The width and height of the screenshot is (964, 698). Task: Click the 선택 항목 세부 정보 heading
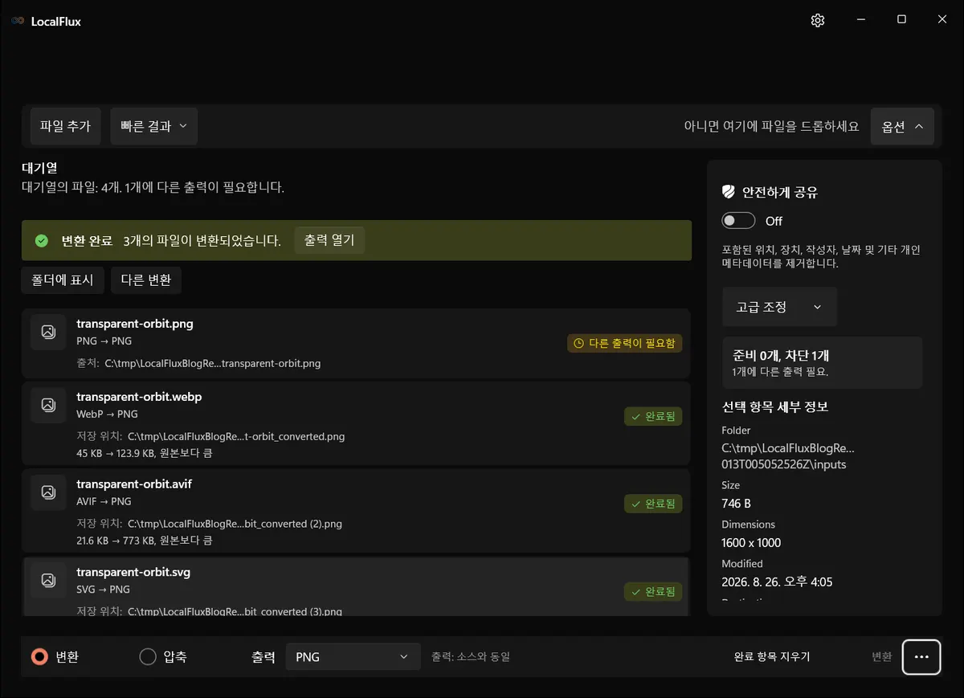point(775,406)
